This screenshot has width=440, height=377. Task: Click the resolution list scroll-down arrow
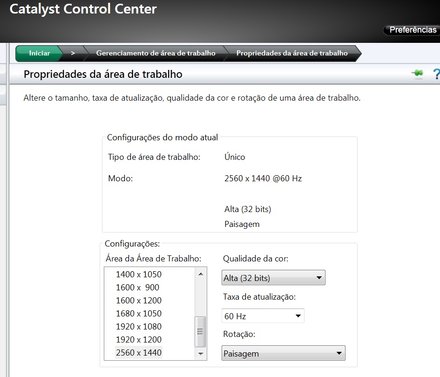(x=201, y=354)
